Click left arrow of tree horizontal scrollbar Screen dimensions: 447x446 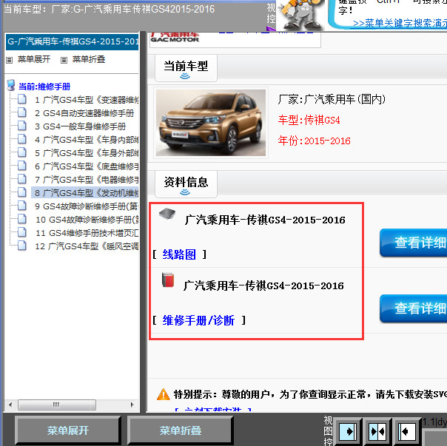(x=10, y=405)
